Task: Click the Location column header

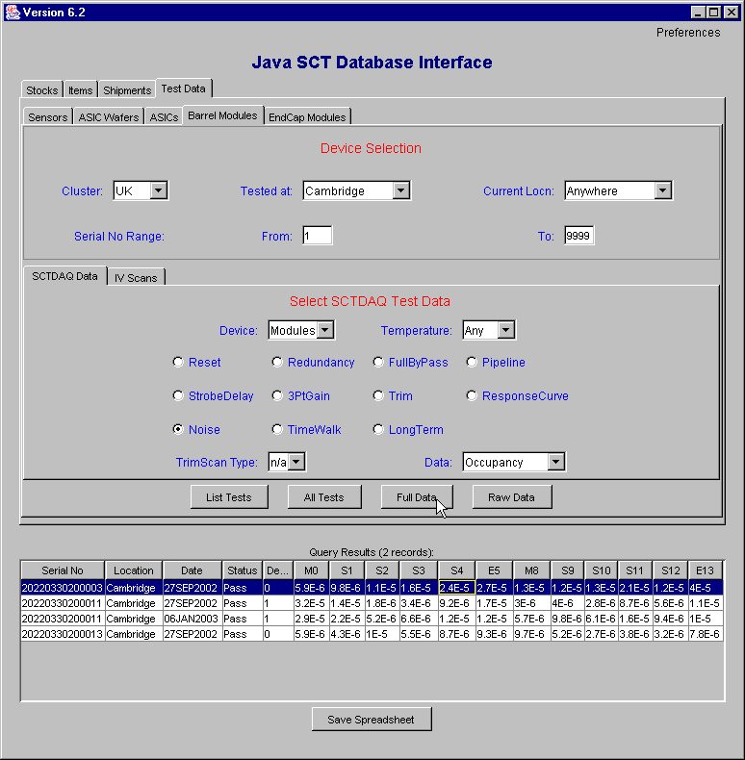Action: [134, 570]
